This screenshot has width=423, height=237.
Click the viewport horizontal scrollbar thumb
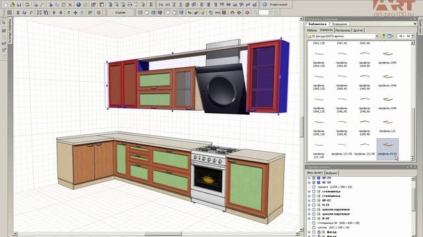point(163,234)
